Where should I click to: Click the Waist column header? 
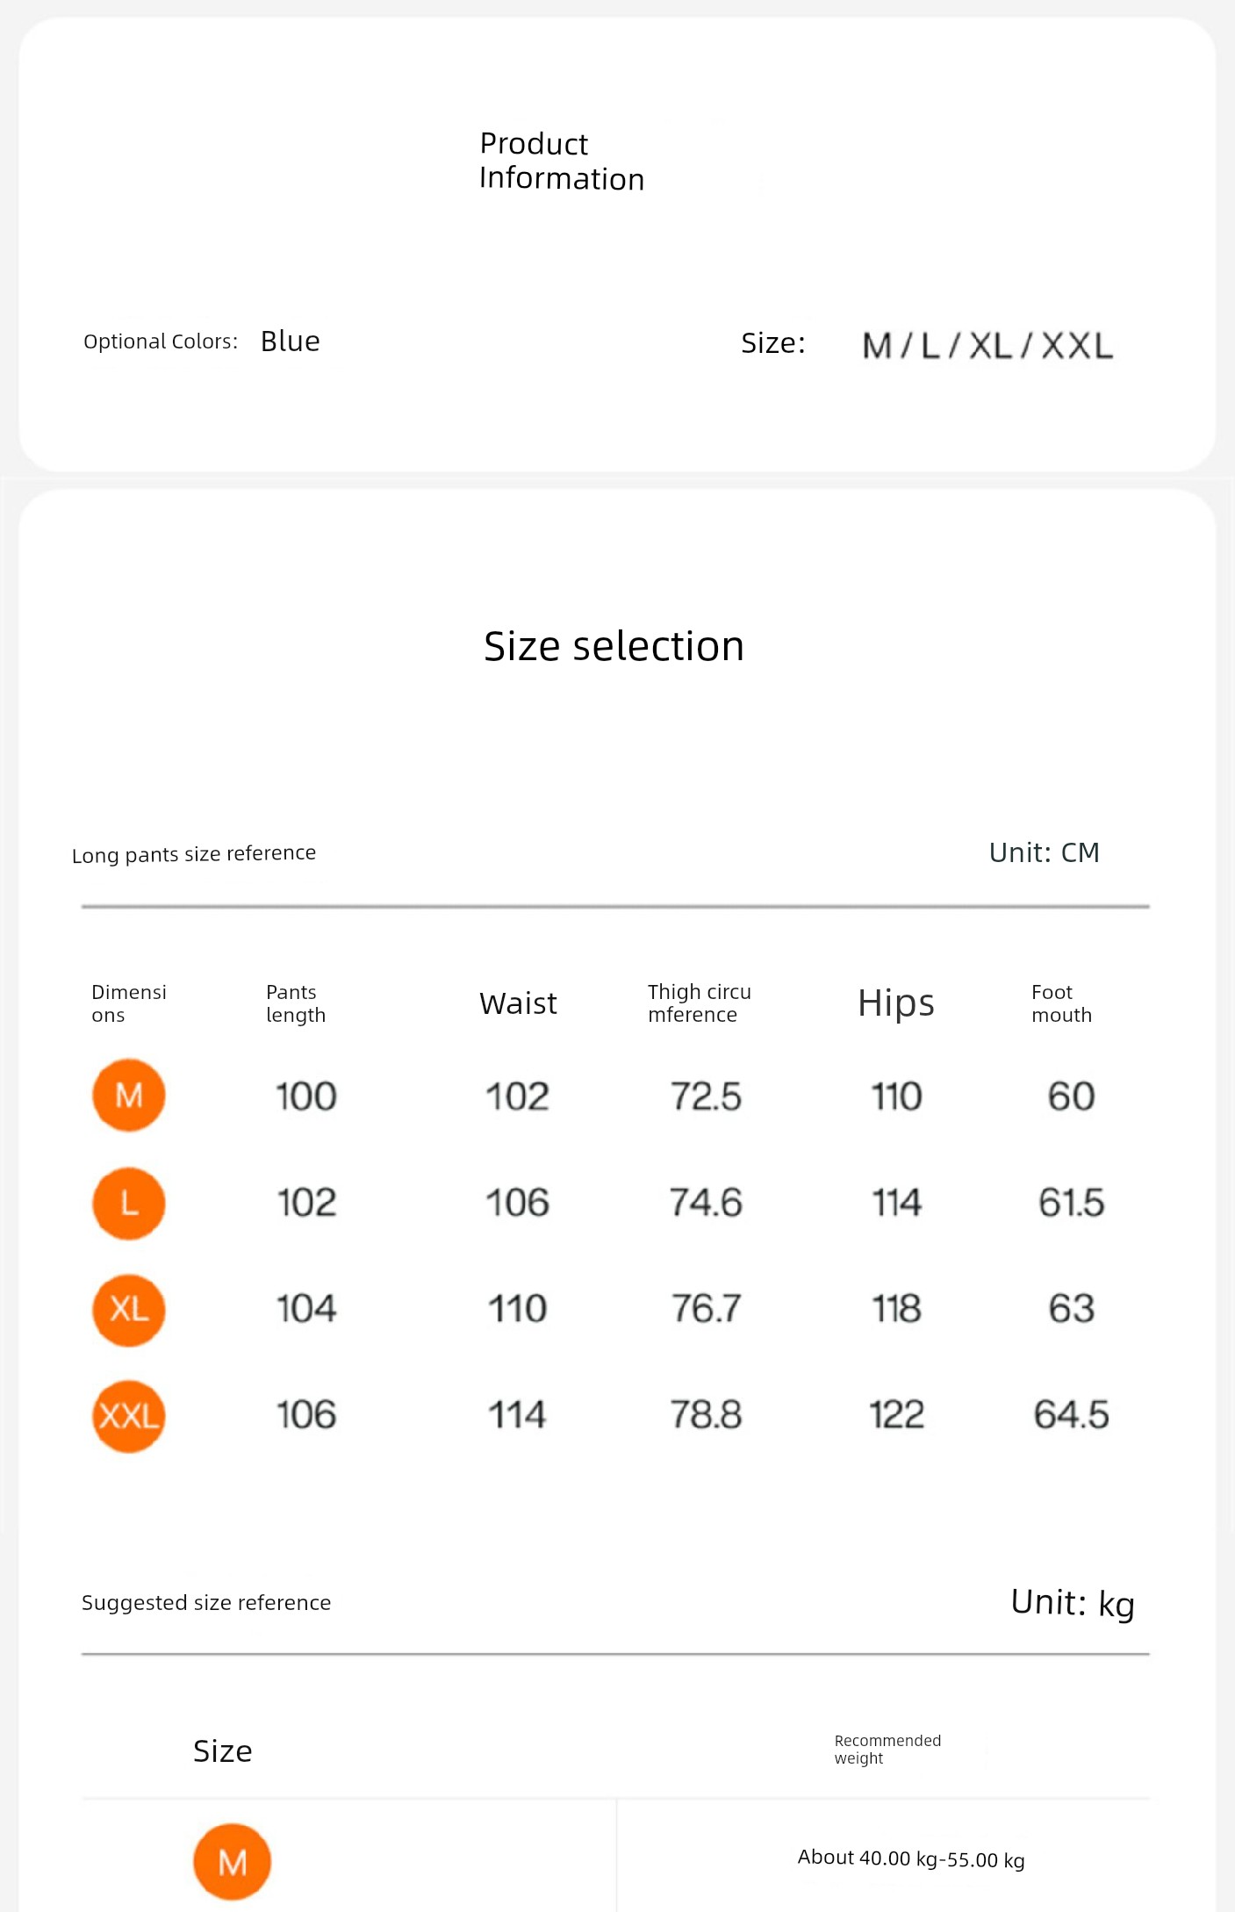[x=518, y=1003]
